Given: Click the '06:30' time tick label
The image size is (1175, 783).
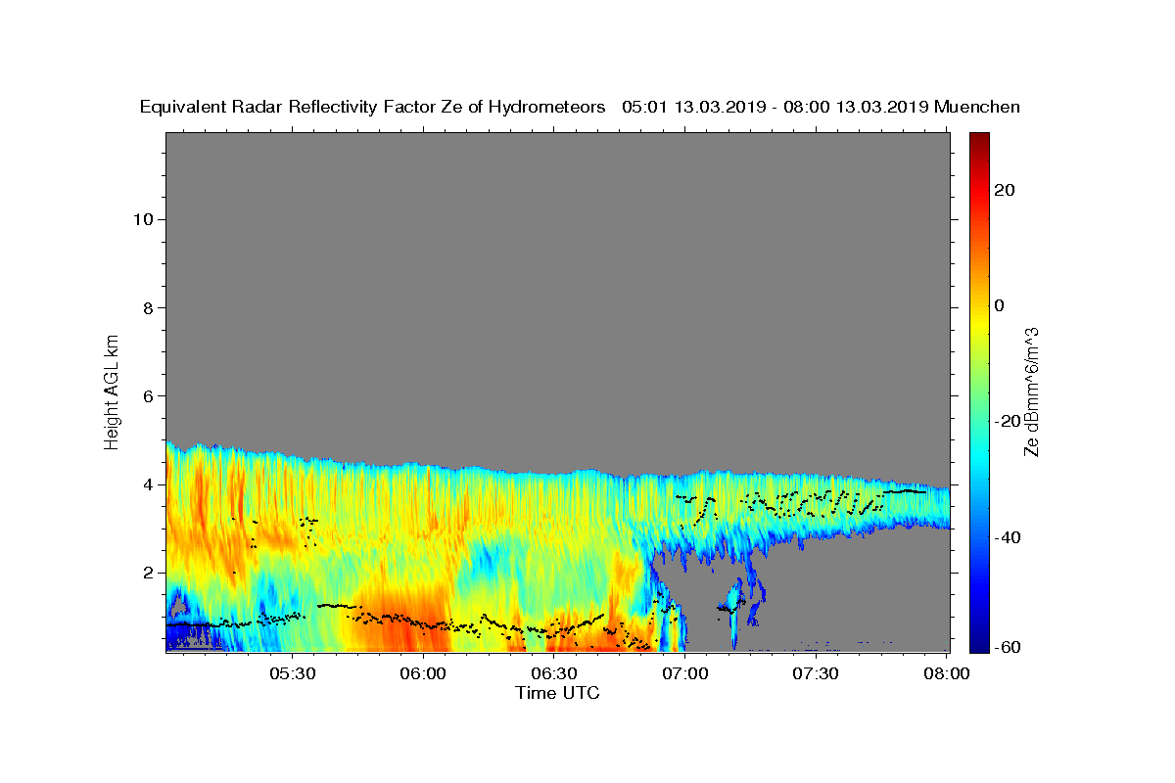Looking at the screenshot, I should click(554, 673).
